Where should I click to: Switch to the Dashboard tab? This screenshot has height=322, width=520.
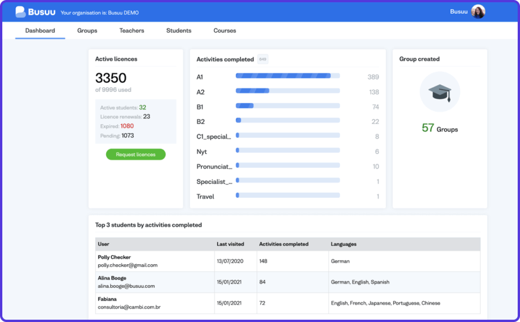pos(40,31)
